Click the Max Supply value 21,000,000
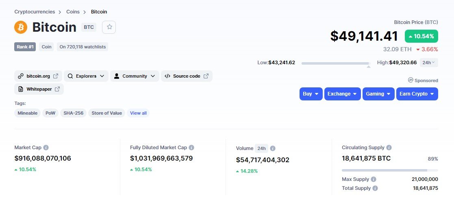The height and width of the screenshot is (200, 454). (x=425, y=179)
